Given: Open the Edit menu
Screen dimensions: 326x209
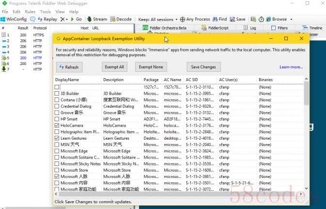Looking at the screenshot, I should (16, 12).
